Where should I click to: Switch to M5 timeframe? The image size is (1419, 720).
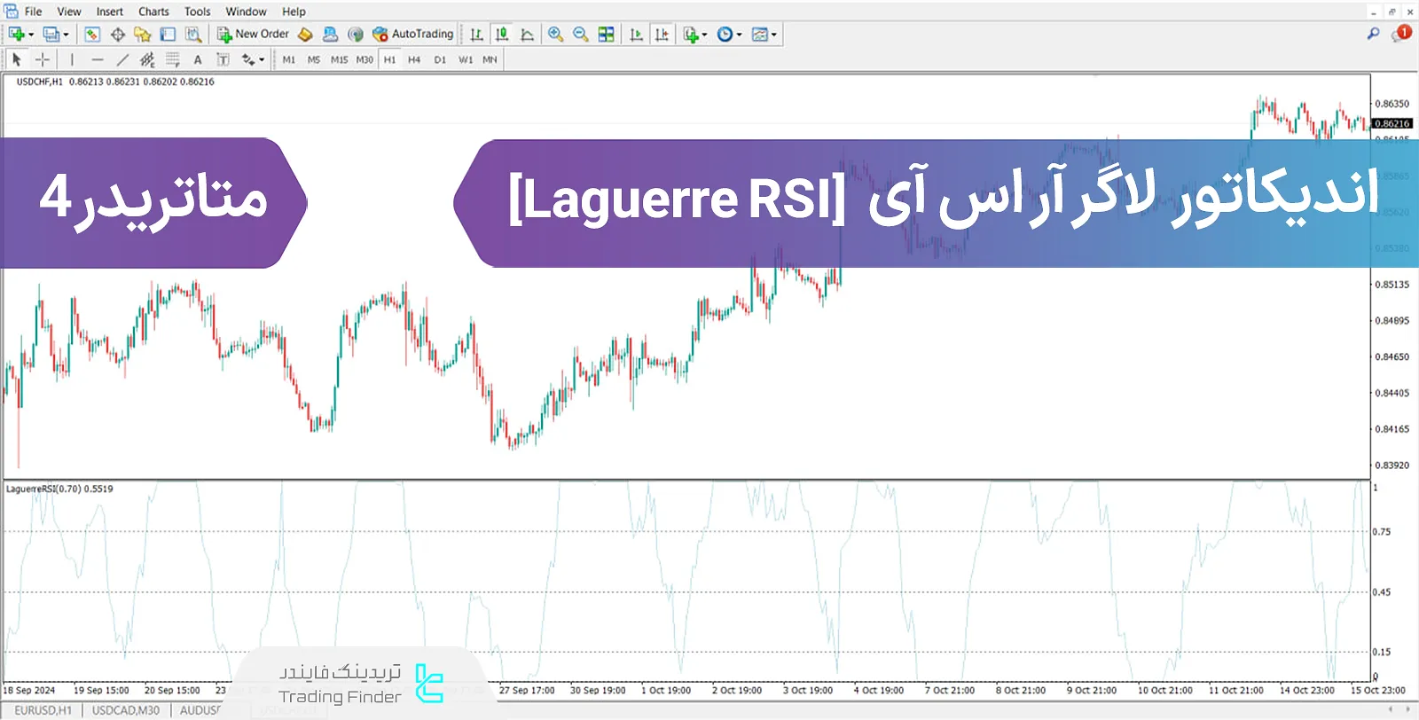pyautogui.click(x=314, y=59)
